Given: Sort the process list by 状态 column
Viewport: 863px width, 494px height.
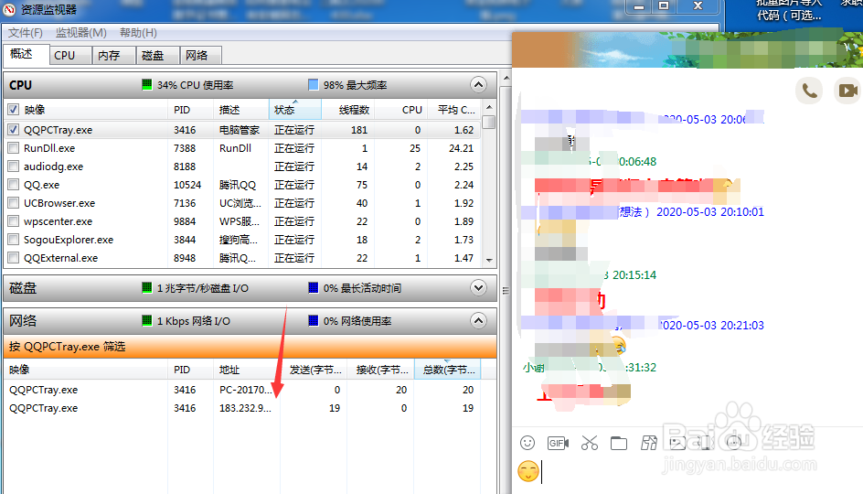Looking at the screenshot, I should pyautogui.click(x=294, y=110).
